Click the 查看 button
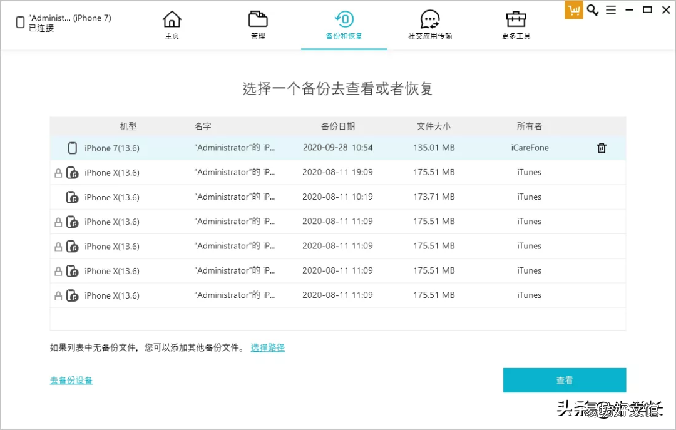This screenshot has height=430, width=676. click(x=565, y=380)
